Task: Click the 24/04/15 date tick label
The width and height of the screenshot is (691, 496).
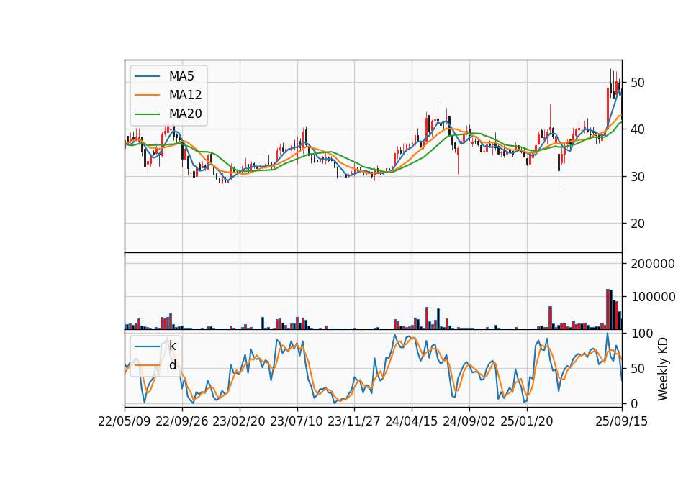Action: [x=412, y=421]
